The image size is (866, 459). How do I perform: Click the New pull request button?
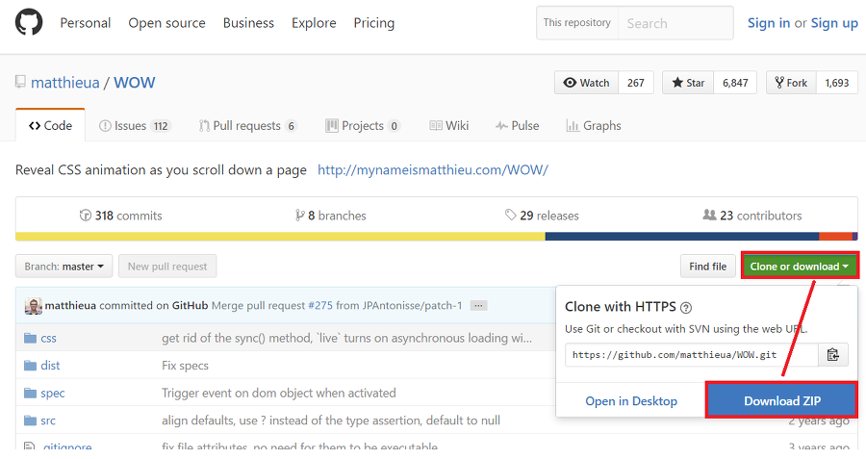[167, 267]
